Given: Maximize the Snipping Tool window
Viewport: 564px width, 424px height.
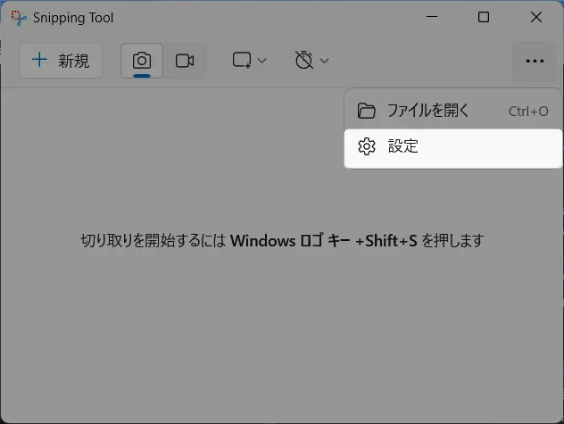Looking at the screenshot, I should point(484,17).
